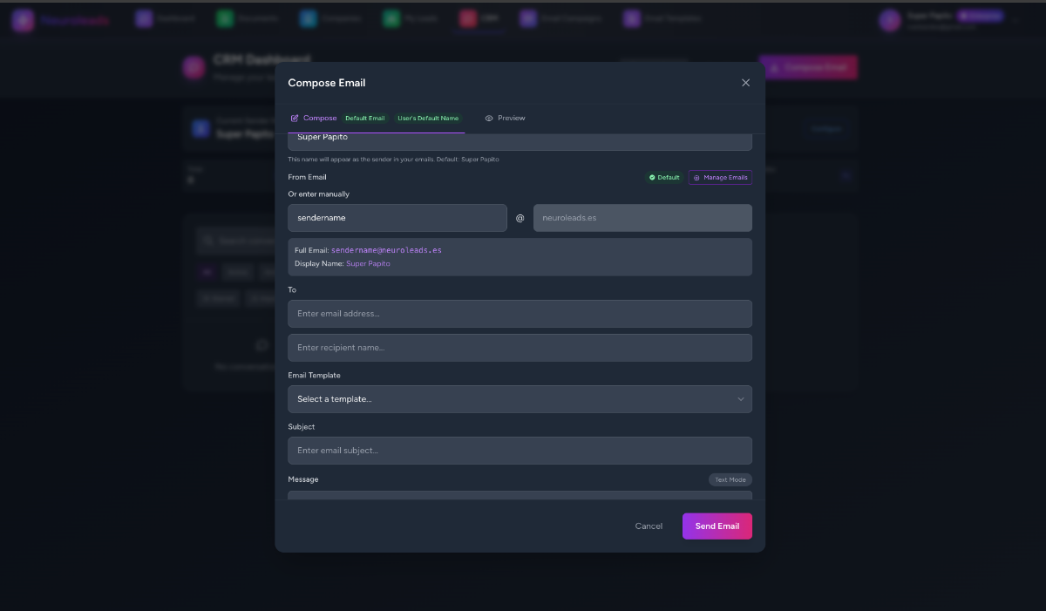Select the Compose tab with pencil icon

314,119
